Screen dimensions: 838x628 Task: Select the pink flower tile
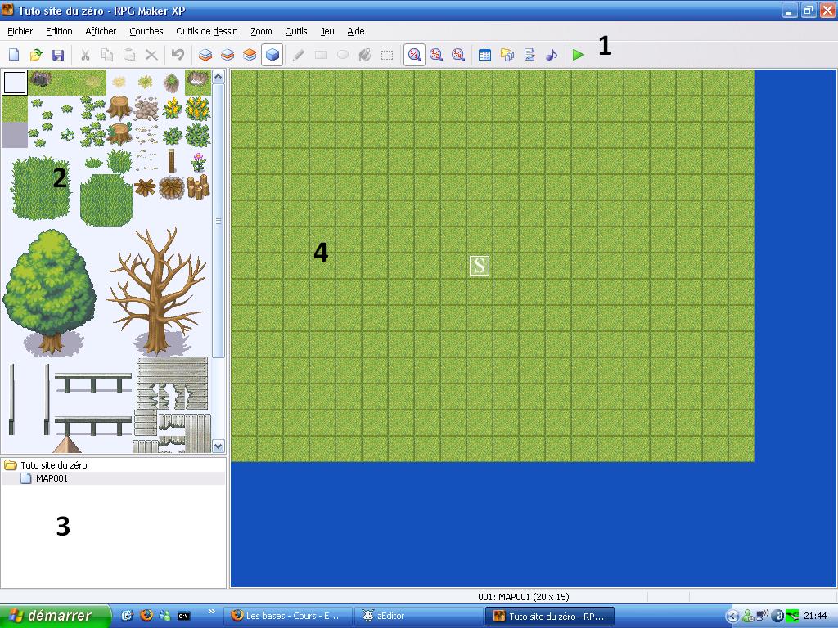point(198,161)
